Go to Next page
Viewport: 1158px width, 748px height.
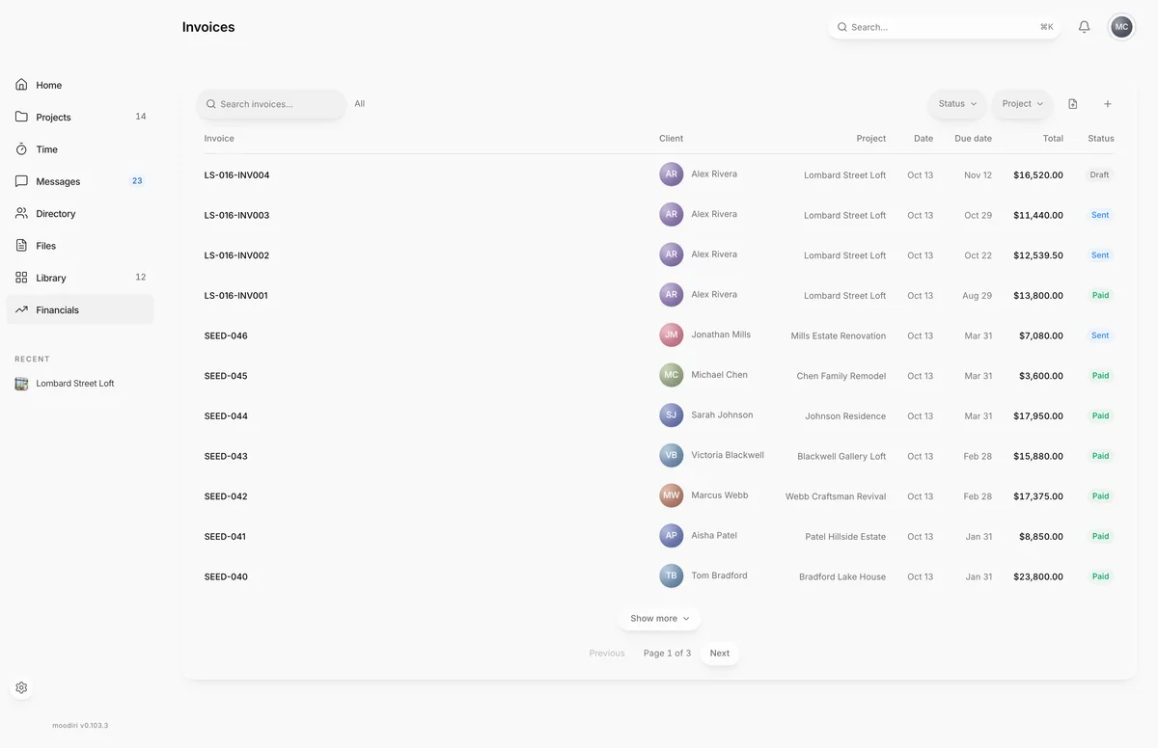[x=720, y=654]
